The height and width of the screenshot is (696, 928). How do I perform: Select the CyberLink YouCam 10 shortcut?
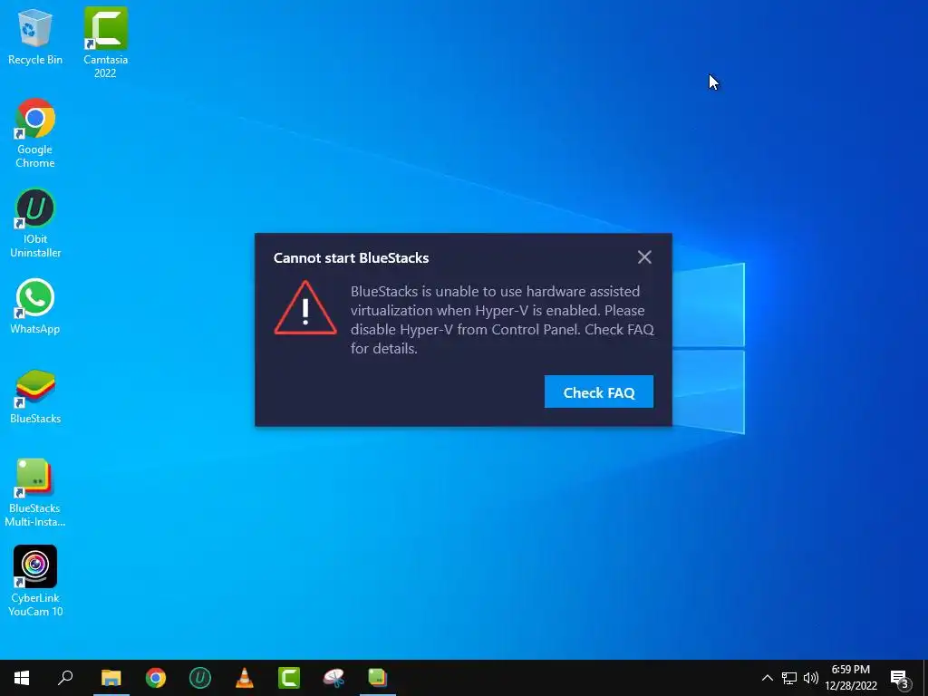point(35,581)
